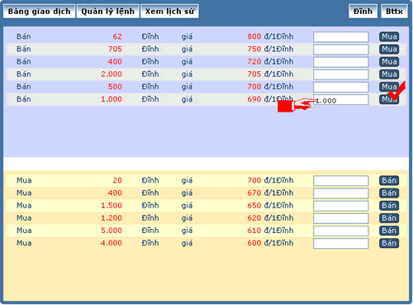Focus quantity field for 610 đ buy row
The width and height of the screenshot is (413, 305).
[341, 231]
